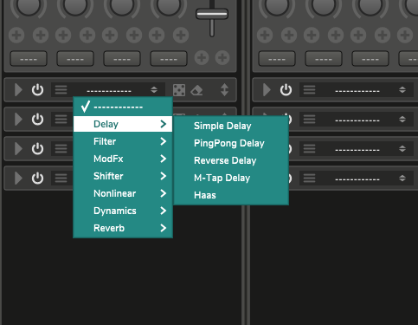Click second dashed button in right panel
The image size is (418, 325).
pyautogui.click(x=324, y=59)
